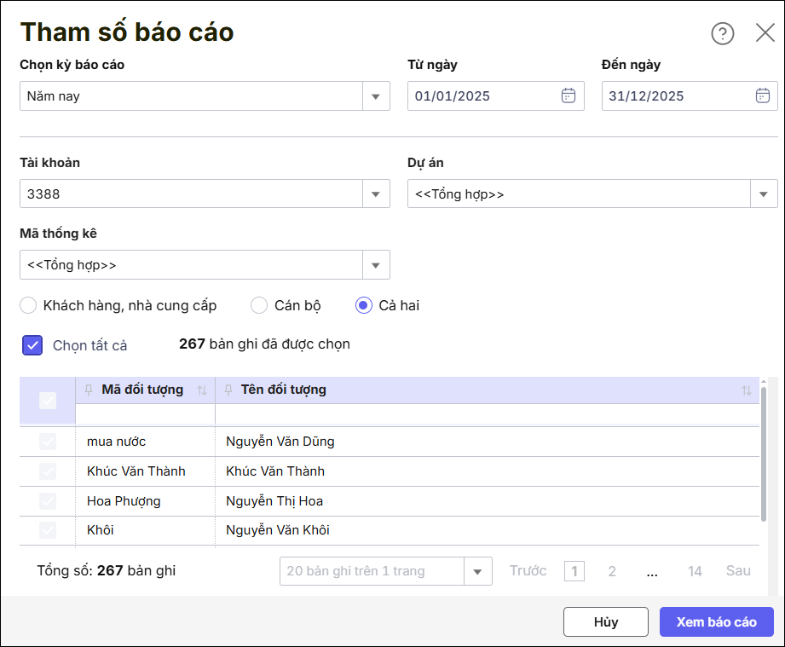
Task: Select the Cán bộ radio option
Action: tap(260, 305)
